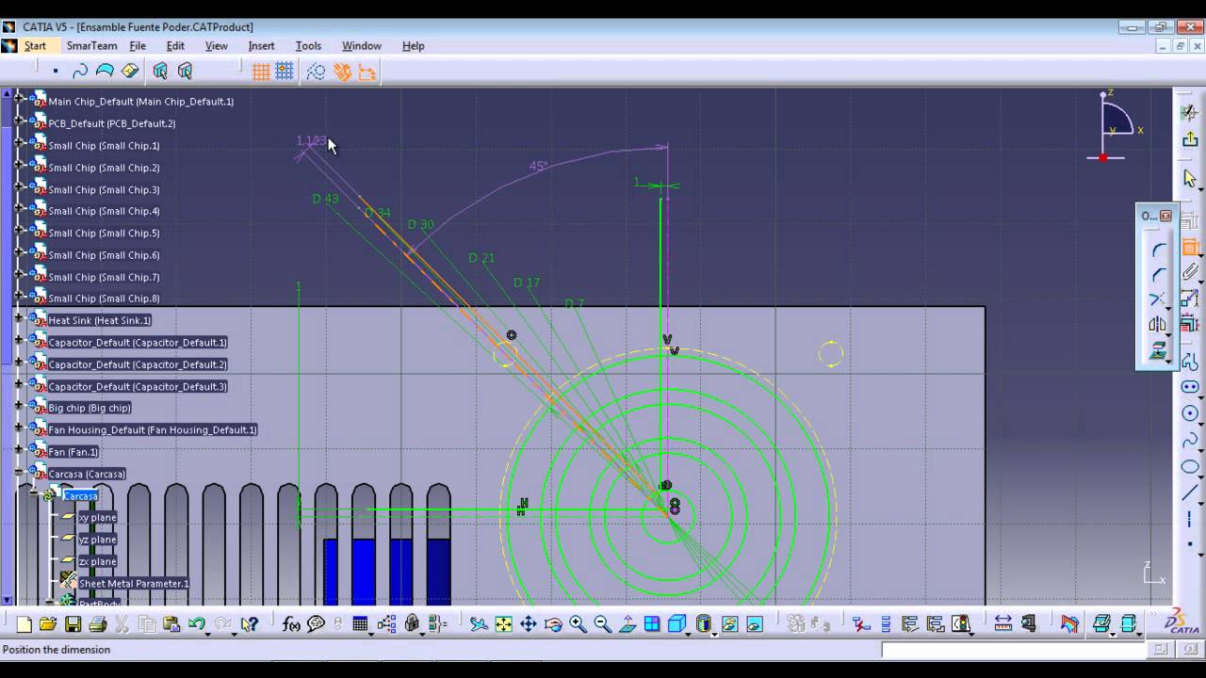Expand the Main Chip_Default tree node
The width and height of the screenshot is (1206, 678).
point(19,97)
